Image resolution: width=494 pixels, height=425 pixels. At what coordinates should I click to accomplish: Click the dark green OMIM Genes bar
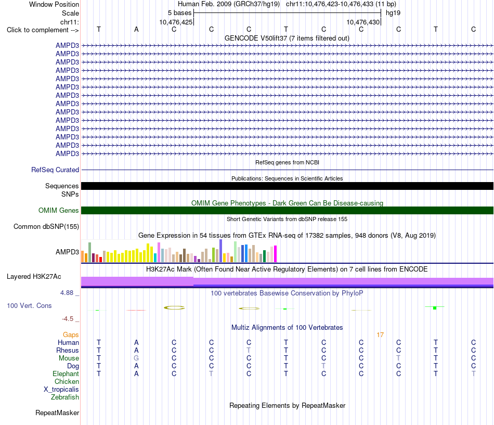pyautogui.click(x=287, y=210)
